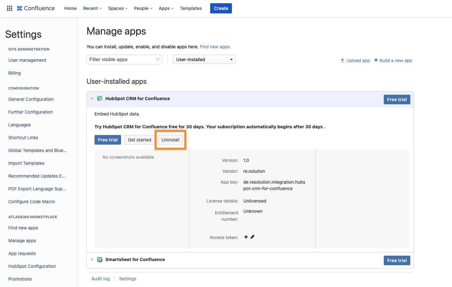452x287 pixels.
Task: Open Manage apps in sidebar
Action: (22, 241)
